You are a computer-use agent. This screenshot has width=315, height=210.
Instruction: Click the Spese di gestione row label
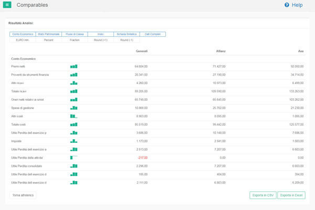tap(23, 108)
